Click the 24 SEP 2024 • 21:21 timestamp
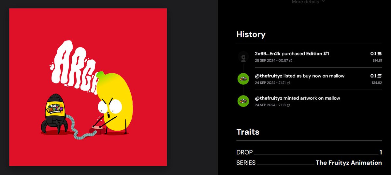The image size is (391, 175). [270, 83]
